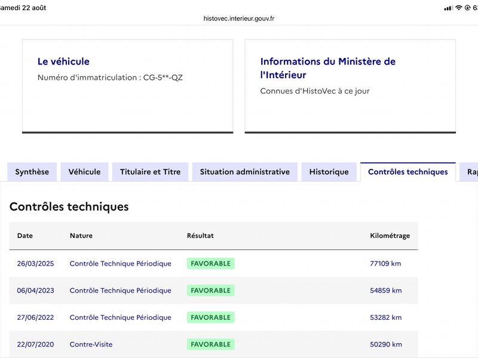The width and height of the screenshot is (478, 358).
Task: Switch to the Véhicule tab
Action: 84,172
